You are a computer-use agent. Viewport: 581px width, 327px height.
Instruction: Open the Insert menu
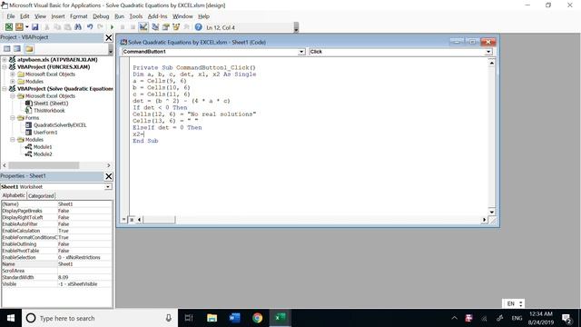tap(58, 16)
